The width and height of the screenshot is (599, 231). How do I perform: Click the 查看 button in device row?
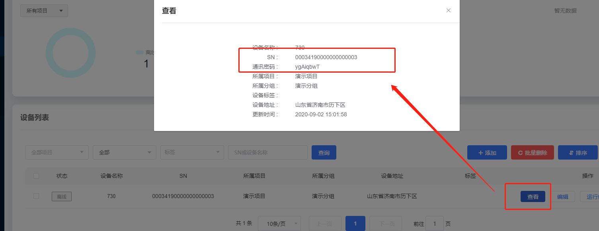click(x=533, y=196)
